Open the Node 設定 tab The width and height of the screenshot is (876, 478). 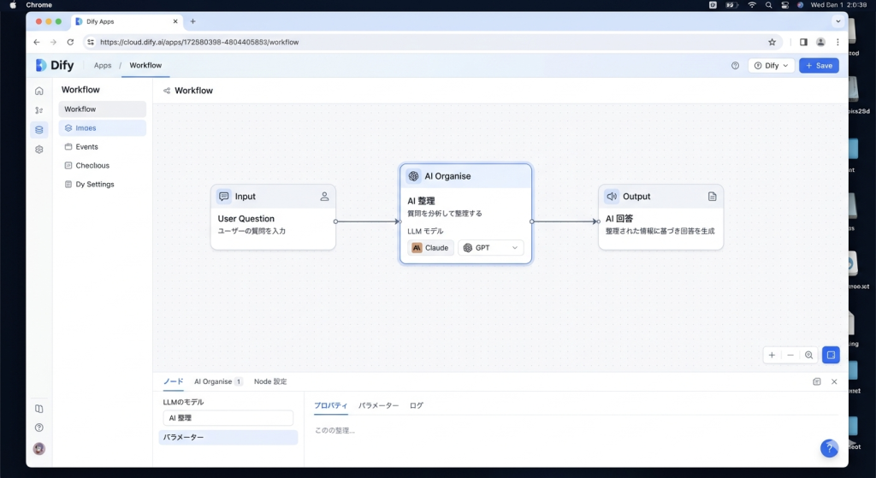(x=270, y=381)
